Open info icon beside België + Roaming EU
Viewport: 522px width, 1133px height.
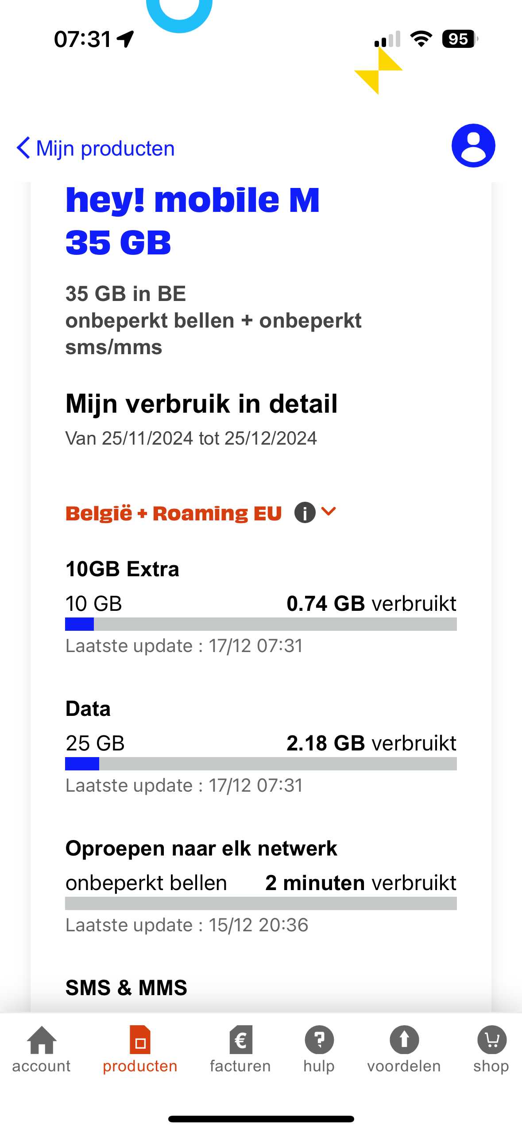[305, 513]
